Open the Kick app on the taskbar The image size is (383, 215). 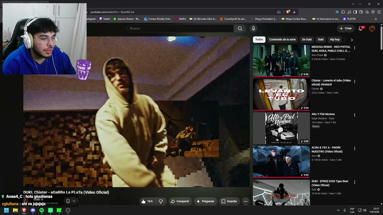tap(59, 210)
